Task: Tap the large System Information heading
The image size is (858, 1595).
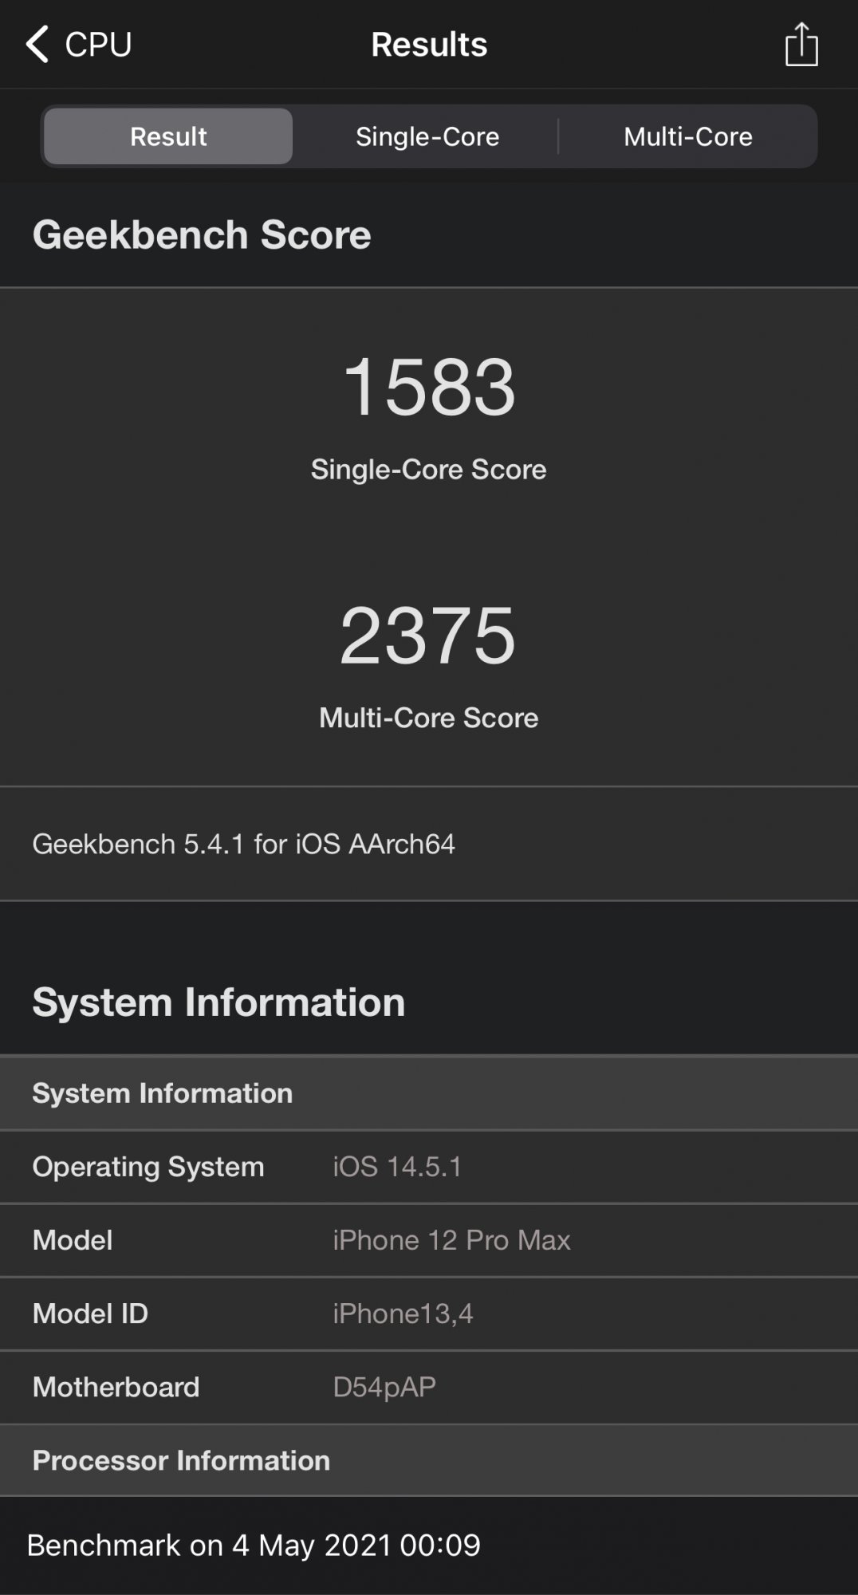Action: tap(218, 1002)
